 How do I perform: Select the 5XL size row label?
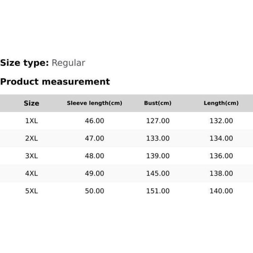click(x=31, y=191)
